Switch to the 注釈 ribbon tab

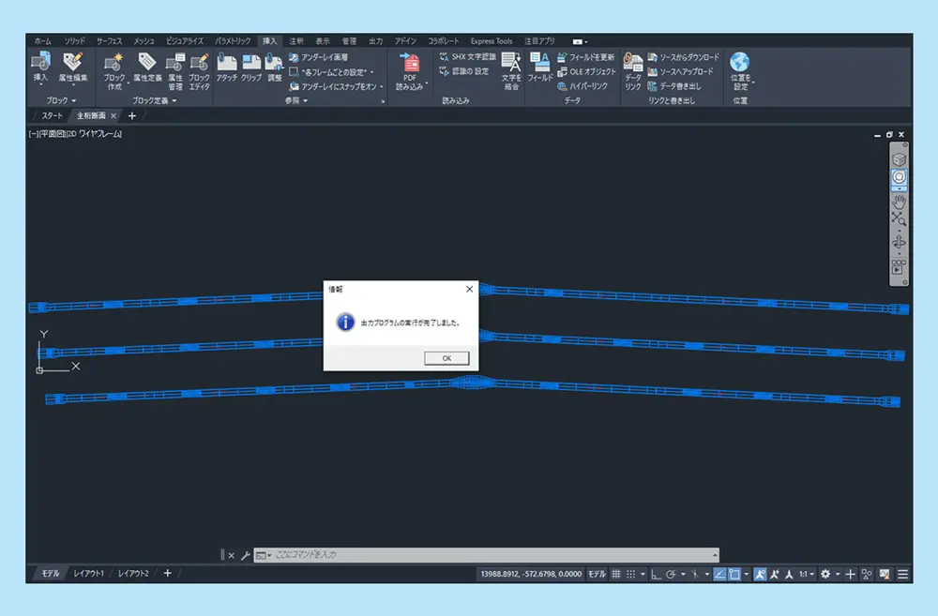point(296,40)
